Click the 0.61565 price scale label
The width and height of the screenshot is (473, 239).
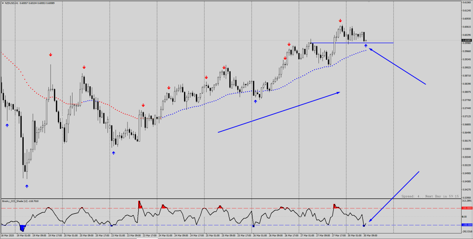point(466,2)
